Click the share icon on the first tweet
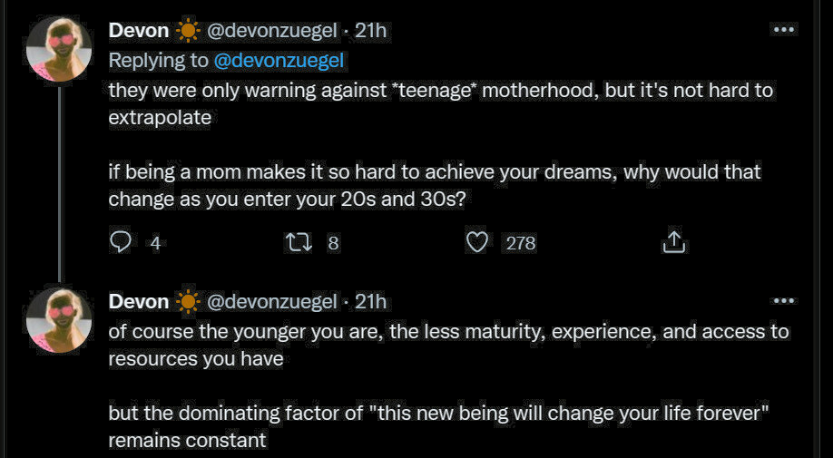The image size is (833, 458). click(x=672, y=242)
